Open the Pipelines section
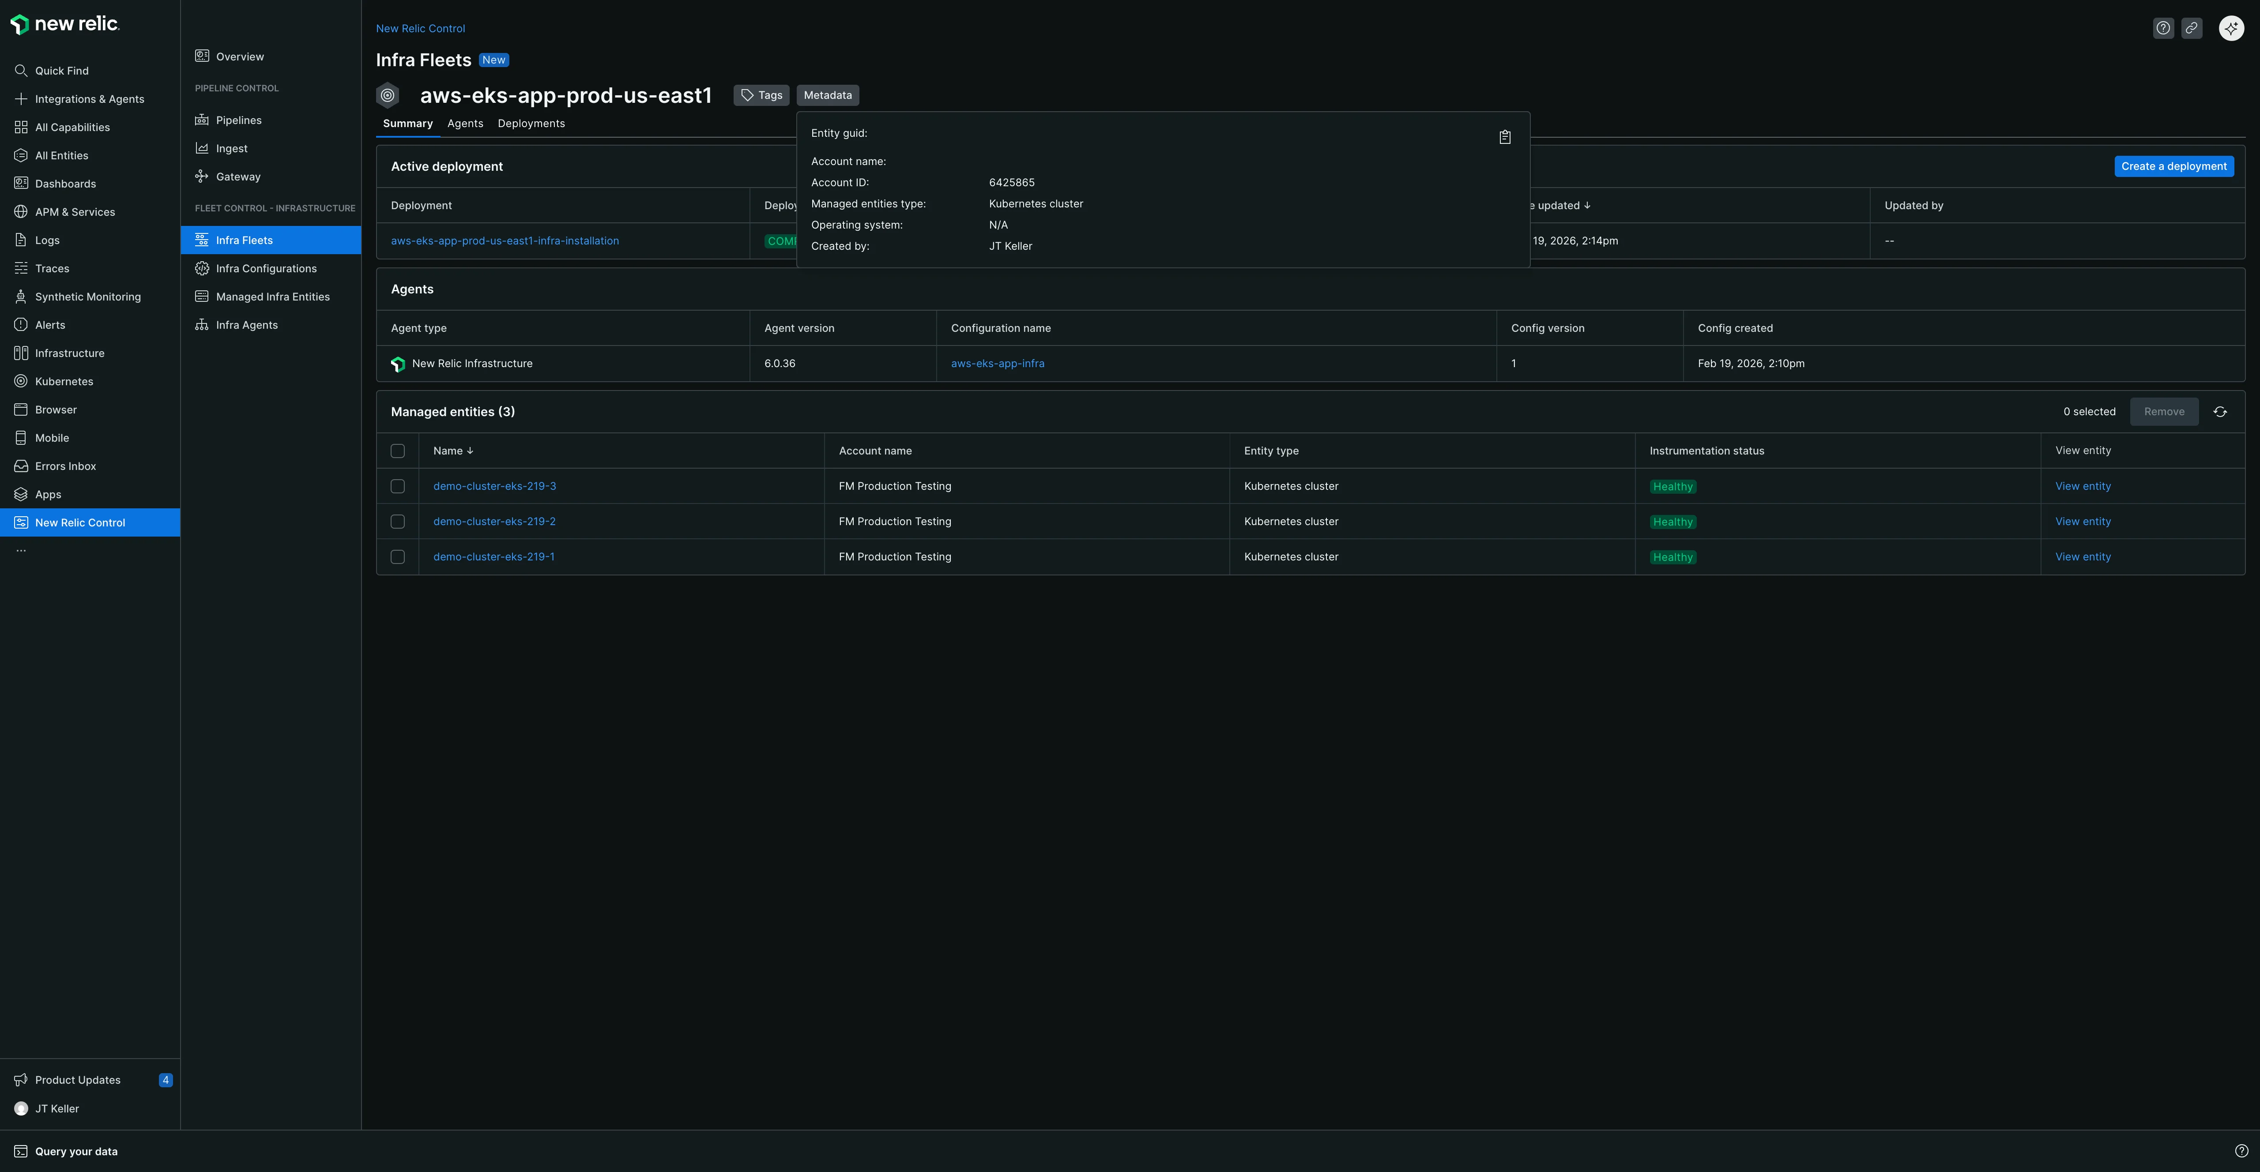The height and width of the screenshot is (1172, 2260). click(x=239, y=120)
